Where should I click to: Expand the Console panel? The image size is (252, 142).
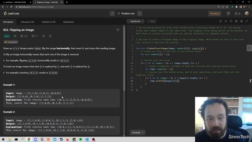(137, 133)
